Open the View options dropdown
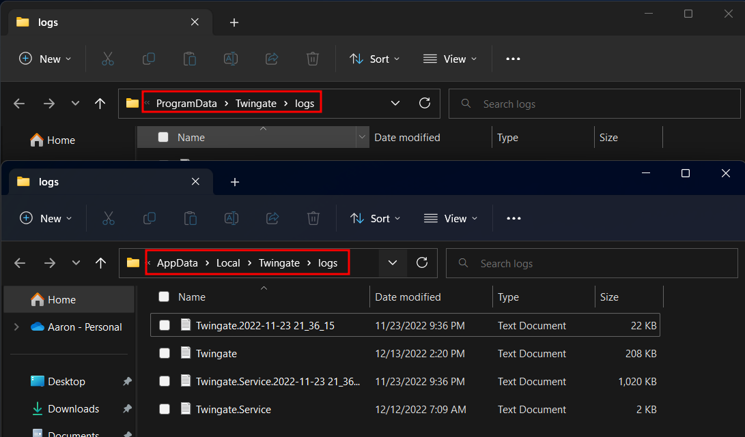The width and height of the screenshot is (745, 437). (451, 218)
